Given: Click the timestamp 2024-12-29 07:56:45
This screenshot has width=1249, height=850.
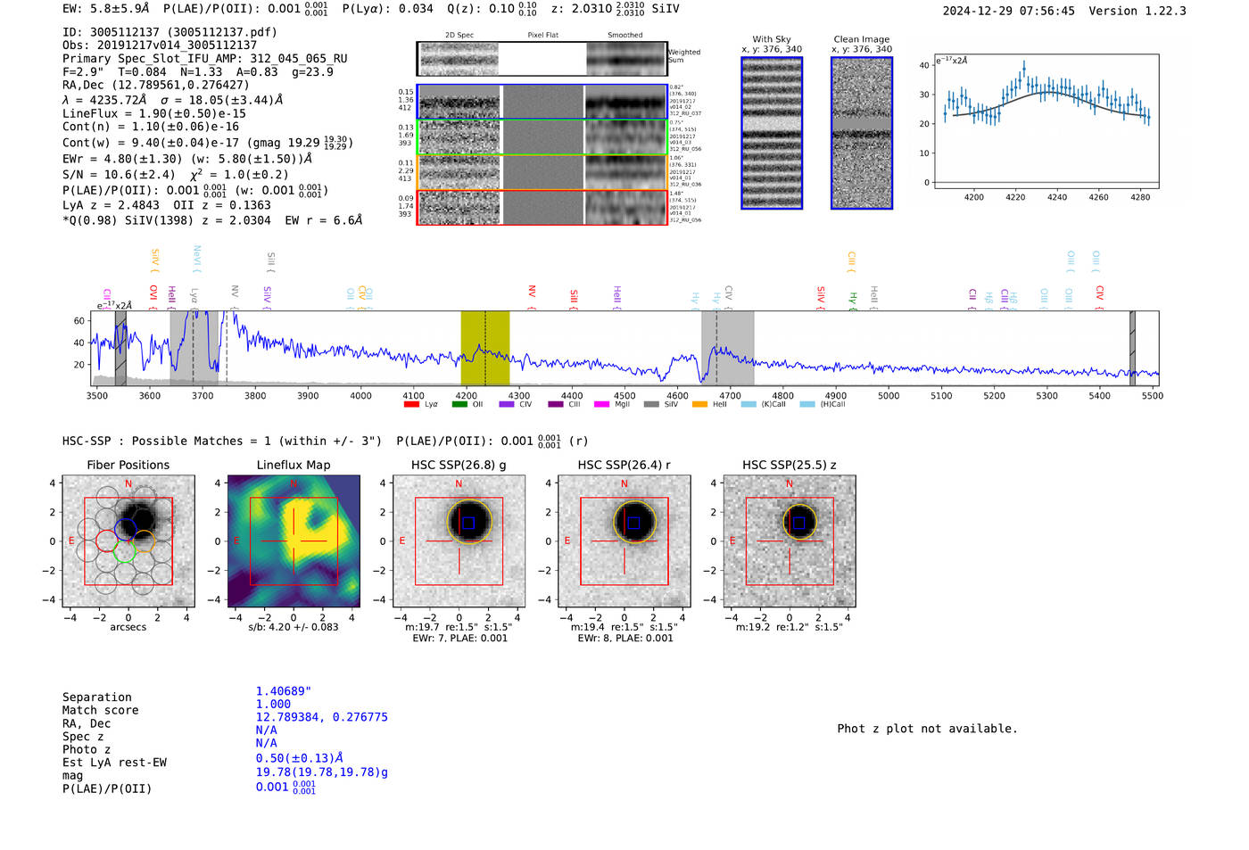Looking at the screenshot, I should pos(1008,11).
